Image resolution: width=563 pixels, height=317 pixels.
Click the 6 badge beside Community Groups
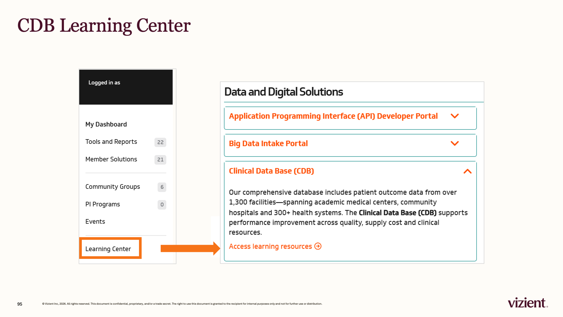(162, 187)
